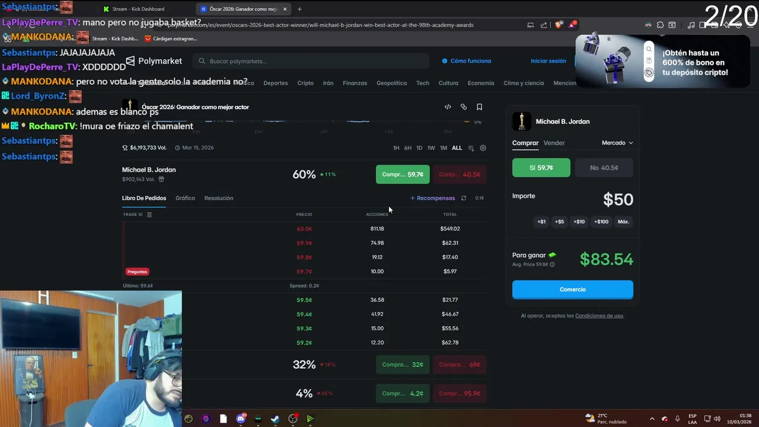Select the Libro De Pedidos tab
This screenshot has height=427, width=759.
[144, 198]
